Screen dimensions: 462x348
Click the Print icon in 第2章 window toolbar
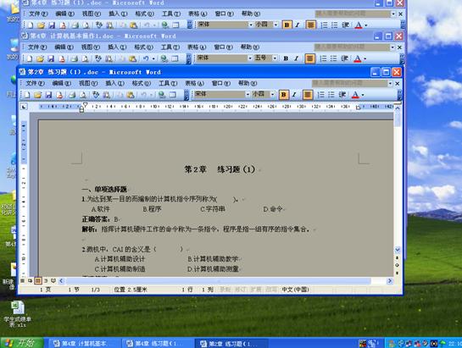[72, 95]
